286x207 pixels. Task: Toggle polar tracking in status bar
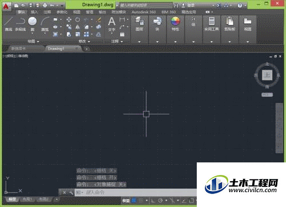point(161,201)
